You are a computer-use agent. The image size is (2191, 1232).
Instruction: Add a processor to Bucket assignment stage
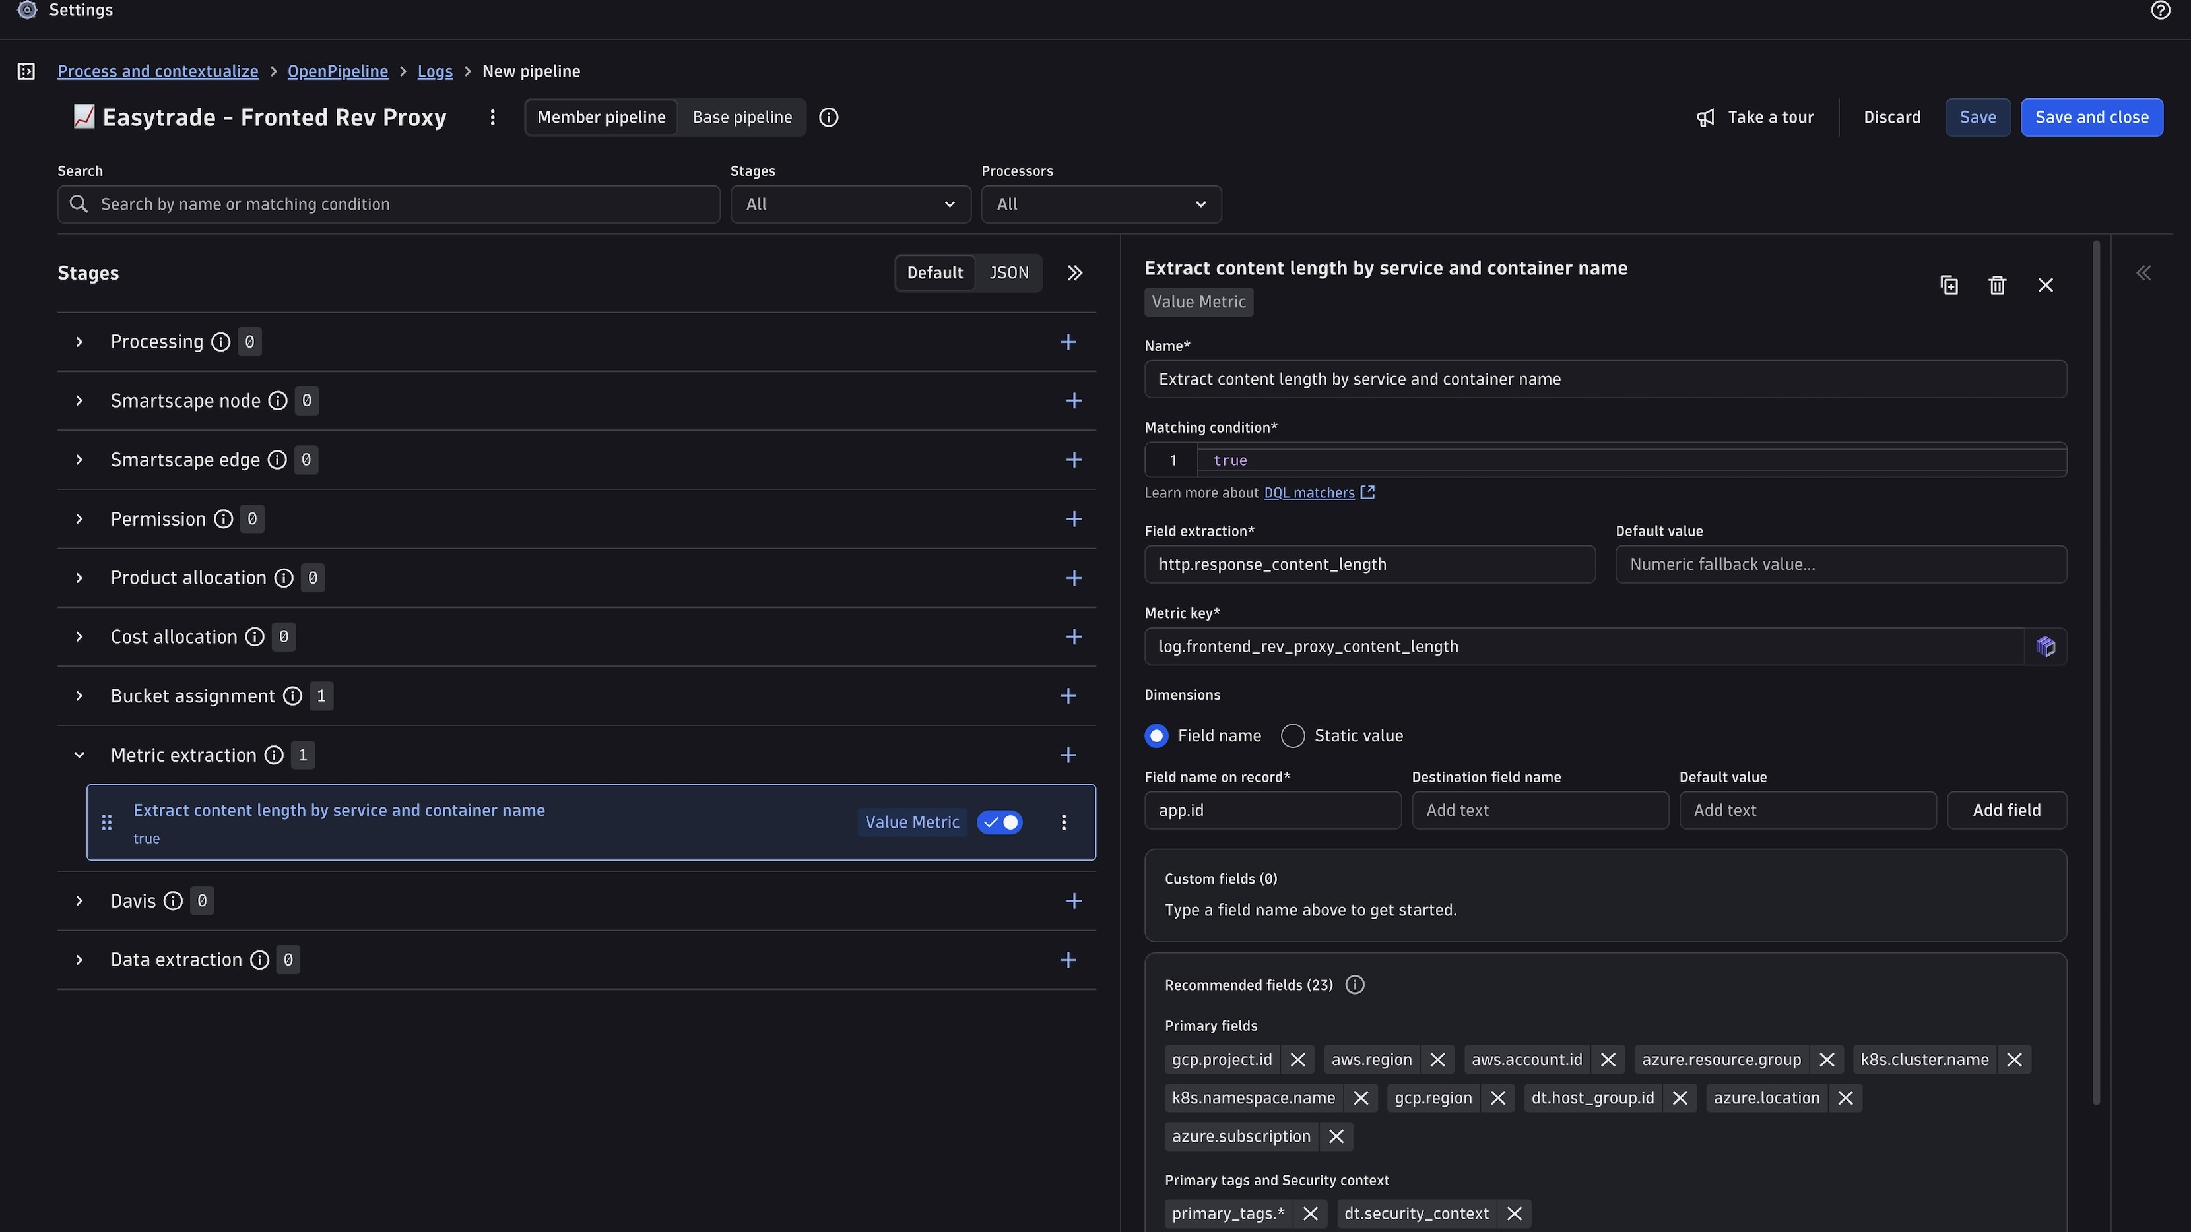[x=1068, y=696]
